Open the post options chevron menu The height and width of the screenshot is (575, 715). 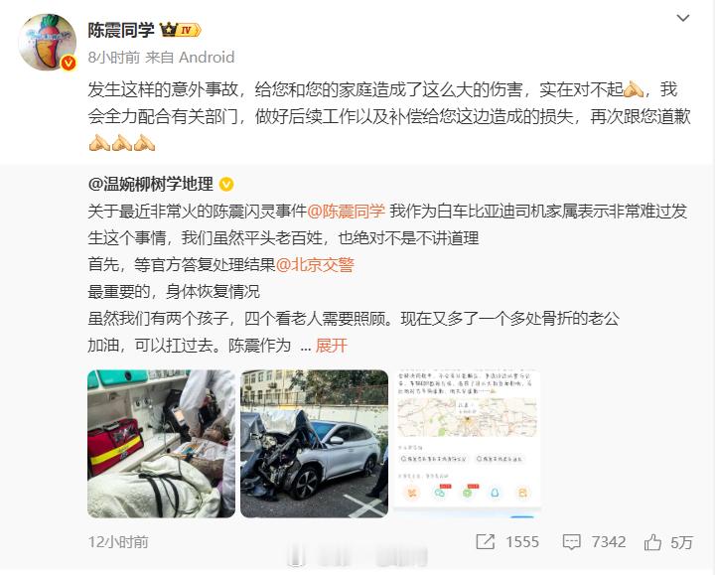pos(682,18)
